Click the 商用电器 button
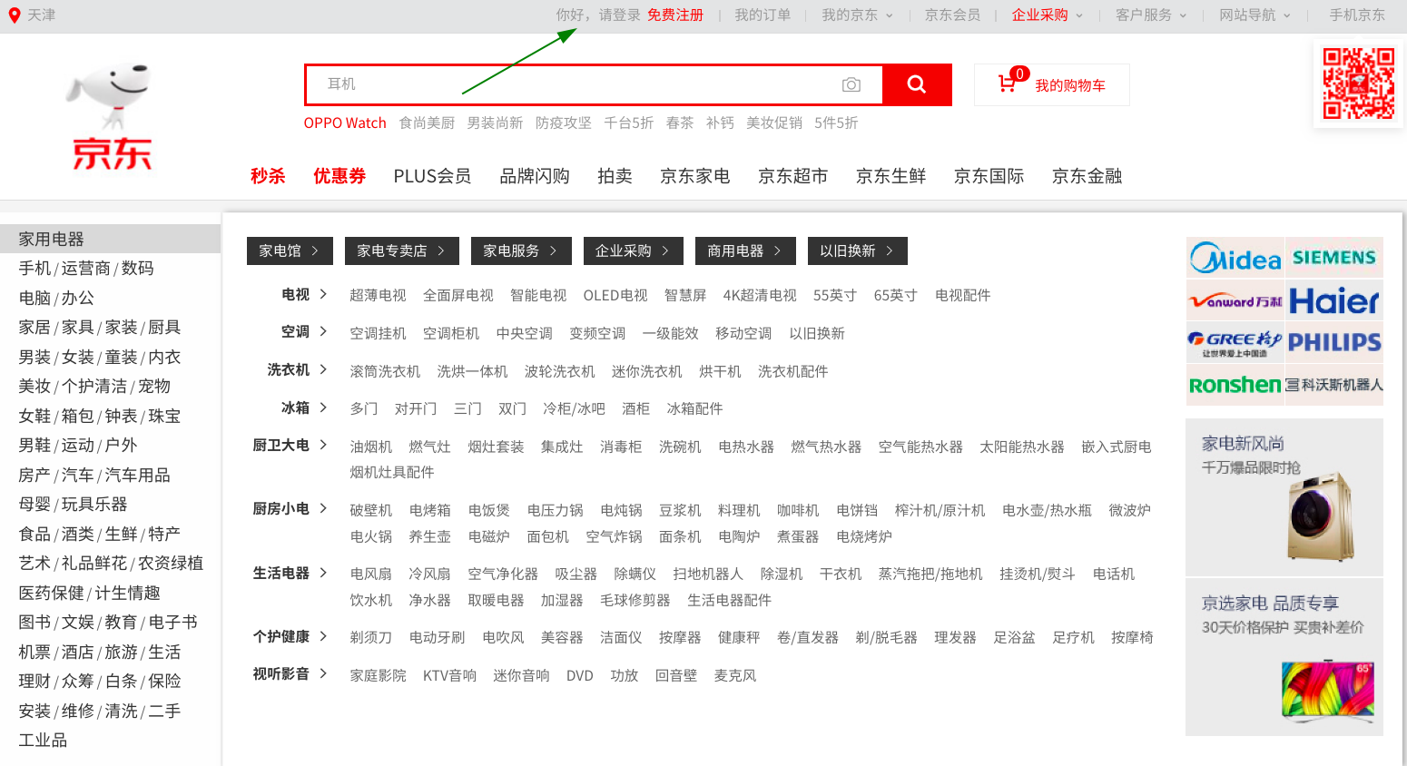 [745, 250]
